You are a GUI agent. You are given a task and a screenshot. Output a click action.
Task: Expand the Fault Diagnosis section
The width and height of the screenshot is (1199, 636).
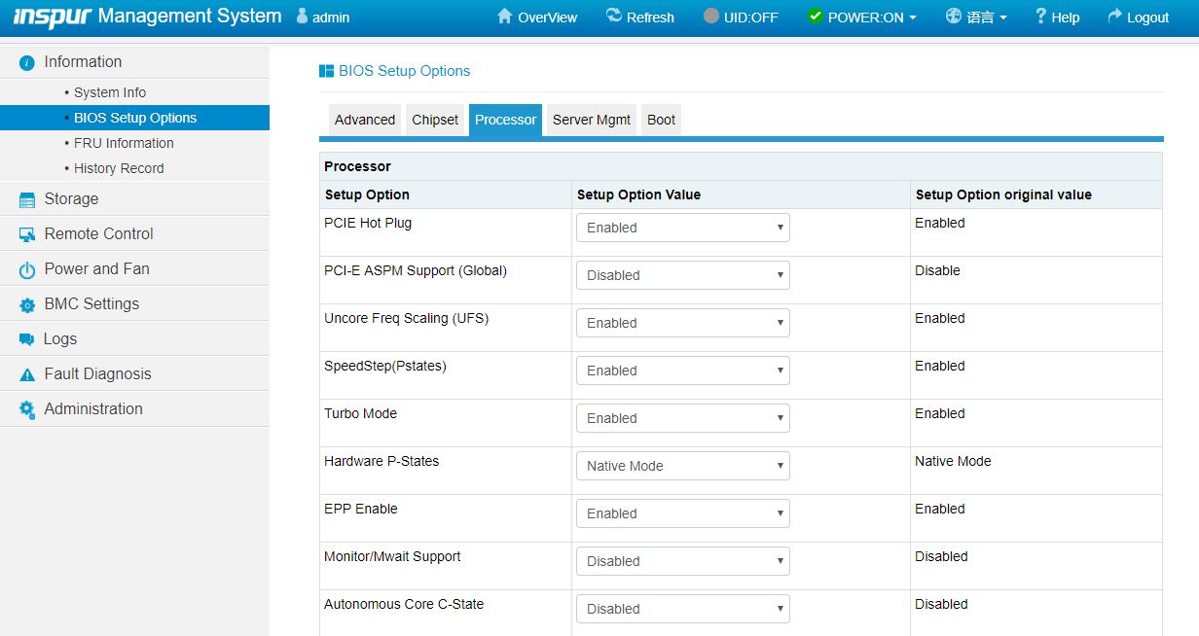(x=134, y=373)
